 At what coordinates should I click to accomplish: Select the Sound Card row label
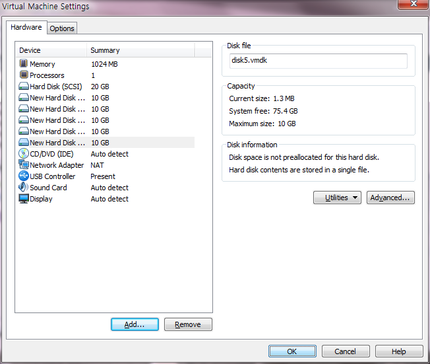tap(48, 188)
